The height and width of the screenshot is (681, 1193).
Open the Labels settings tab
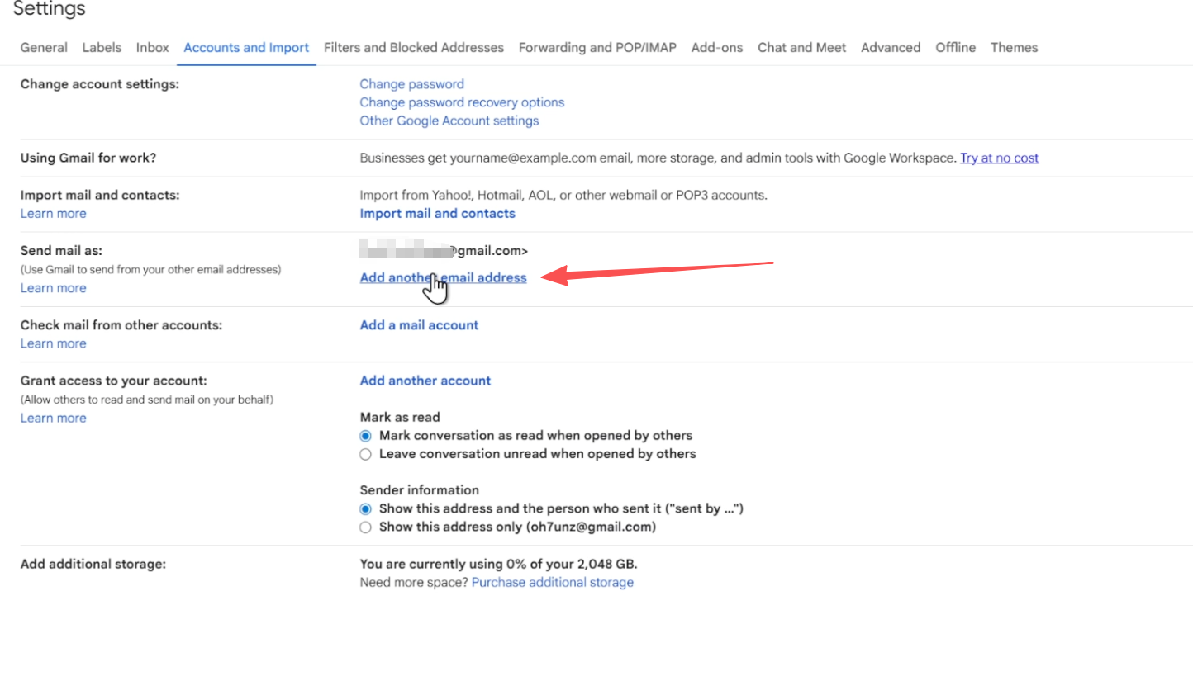[x=102, y=48]
